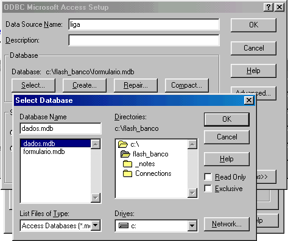This screenshot has width=288, height=241.
Task: Click the Description input field
Action: [x=144, y=40]
